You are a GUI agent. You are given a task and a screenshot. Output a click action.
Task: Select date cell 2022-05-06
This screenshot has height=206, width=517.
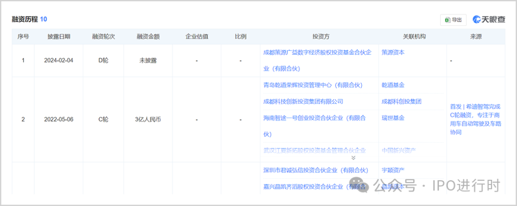[x=59, y=120]
